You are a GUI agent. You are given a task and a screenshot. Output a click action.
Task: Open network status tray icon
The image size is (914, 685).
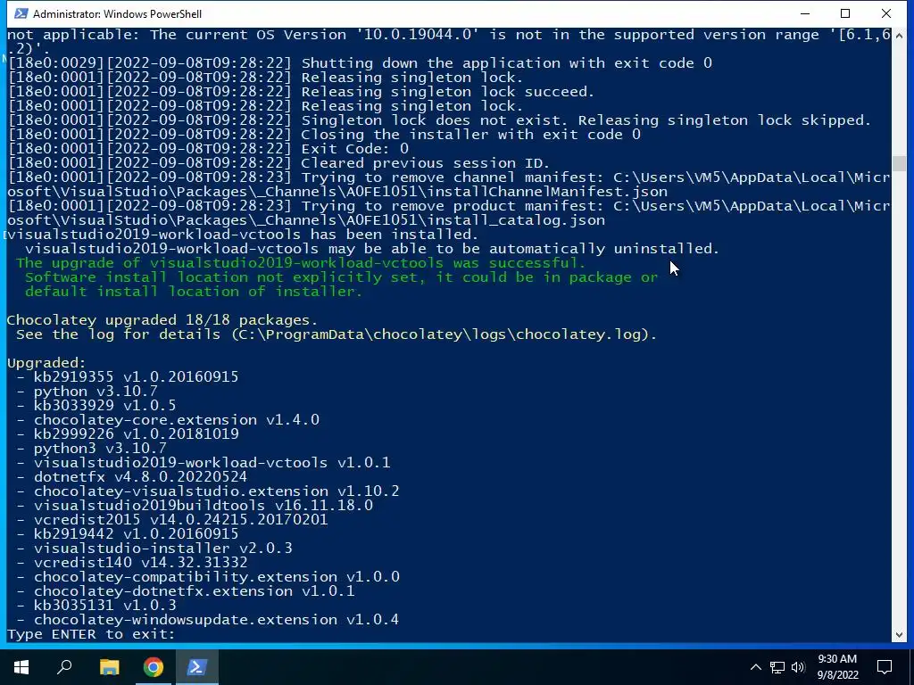(x=777, y=667)
